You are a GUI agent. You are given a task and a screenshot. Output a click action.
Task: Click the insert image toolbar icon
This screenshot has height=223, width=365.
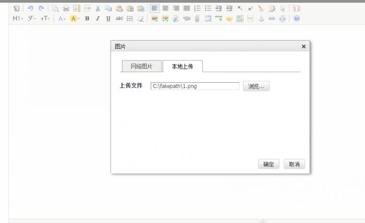point(154,18)
